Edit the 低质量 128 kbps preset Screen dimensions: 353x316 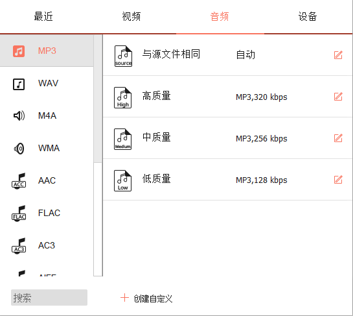pyautogui.click(x=338, y=180)
